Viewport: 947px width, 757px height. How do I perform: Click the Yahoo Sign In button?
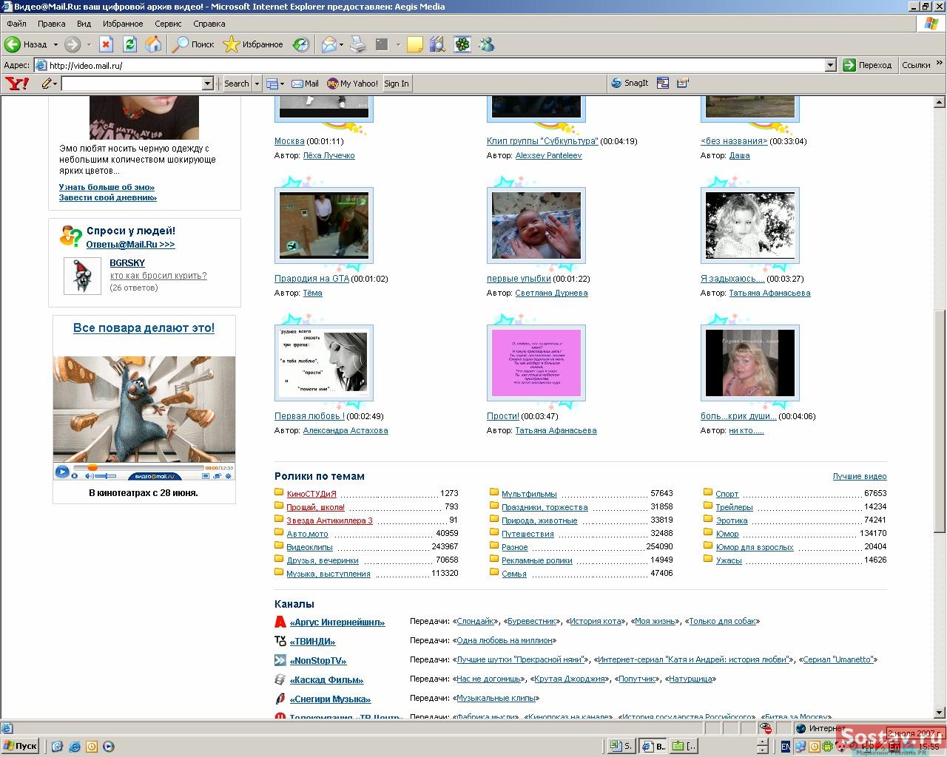[397, 84]
